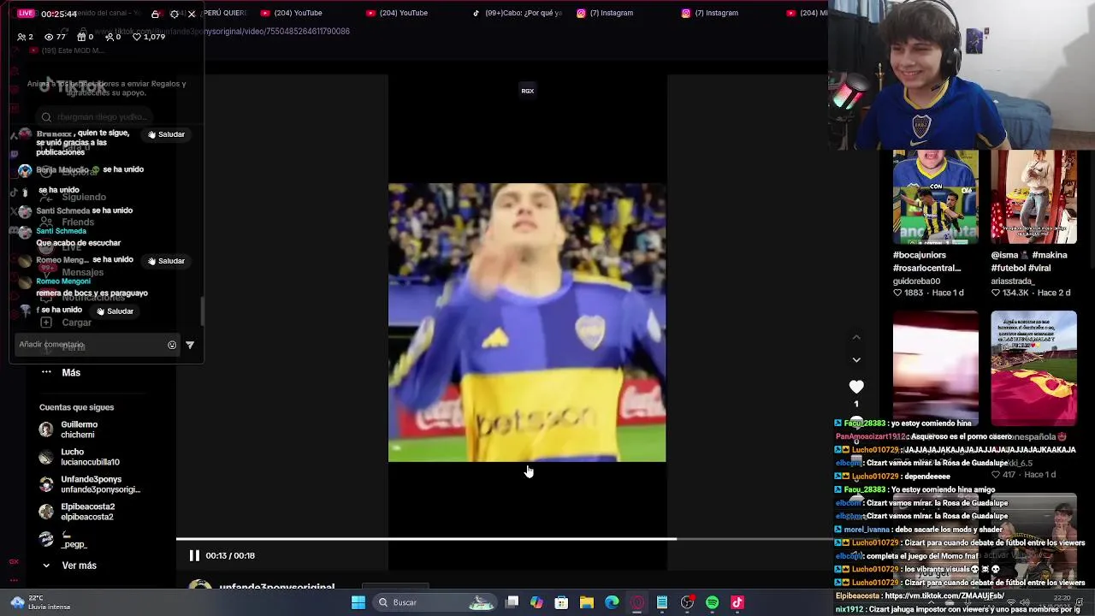Open #bocajuniors #rosariocentral video thumbnail
Image resolution: width=1095 pixels, height=616 pixels.
point(936,197)
